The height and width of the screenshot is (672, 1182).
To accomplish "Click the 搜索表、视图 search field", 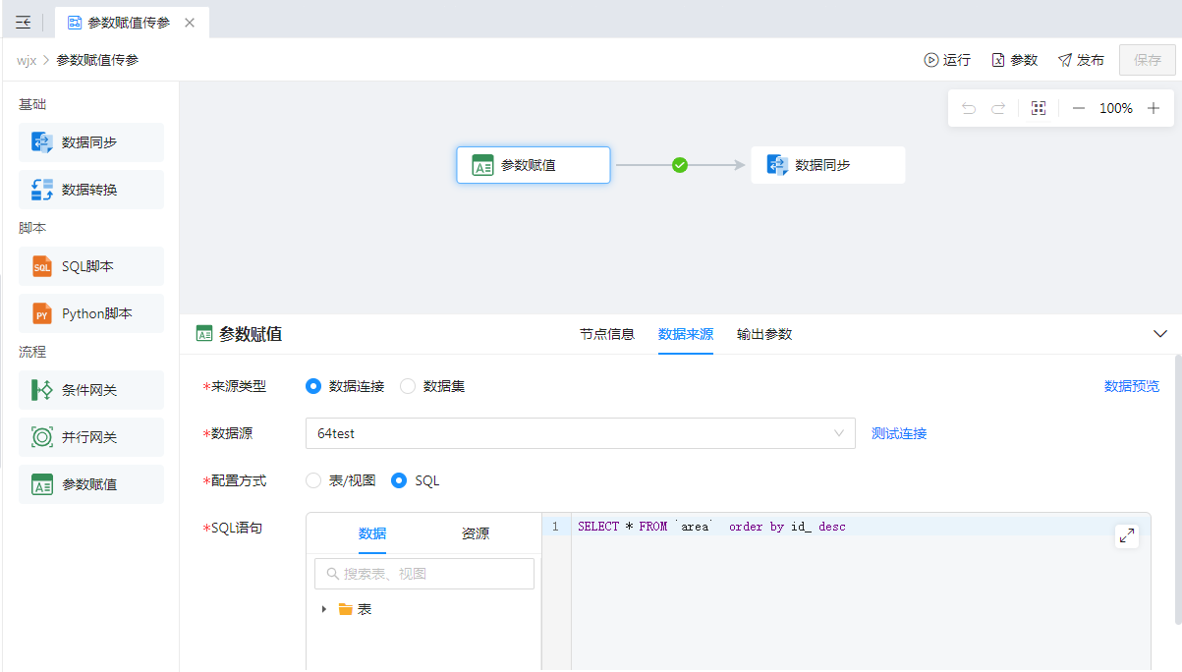I will click(424, 574).
